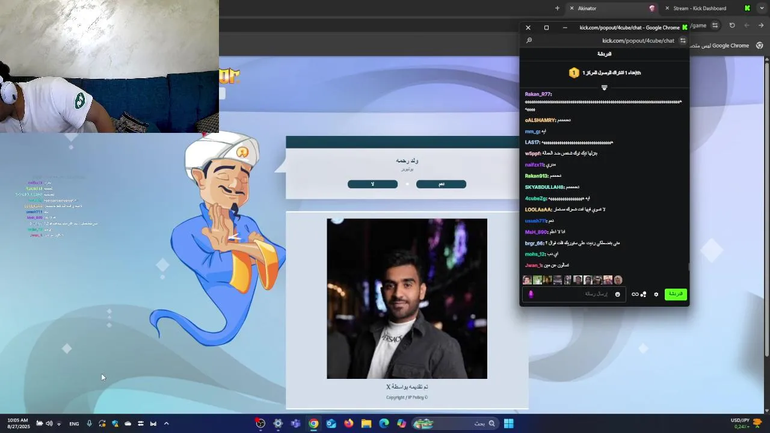Viewport: 770px width, 433px height.
Task: Click username naifzx11 in chat
Action: click(534, 165)
